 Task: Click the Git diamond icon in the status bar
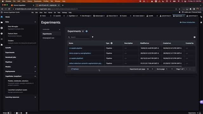coord(27,113)
